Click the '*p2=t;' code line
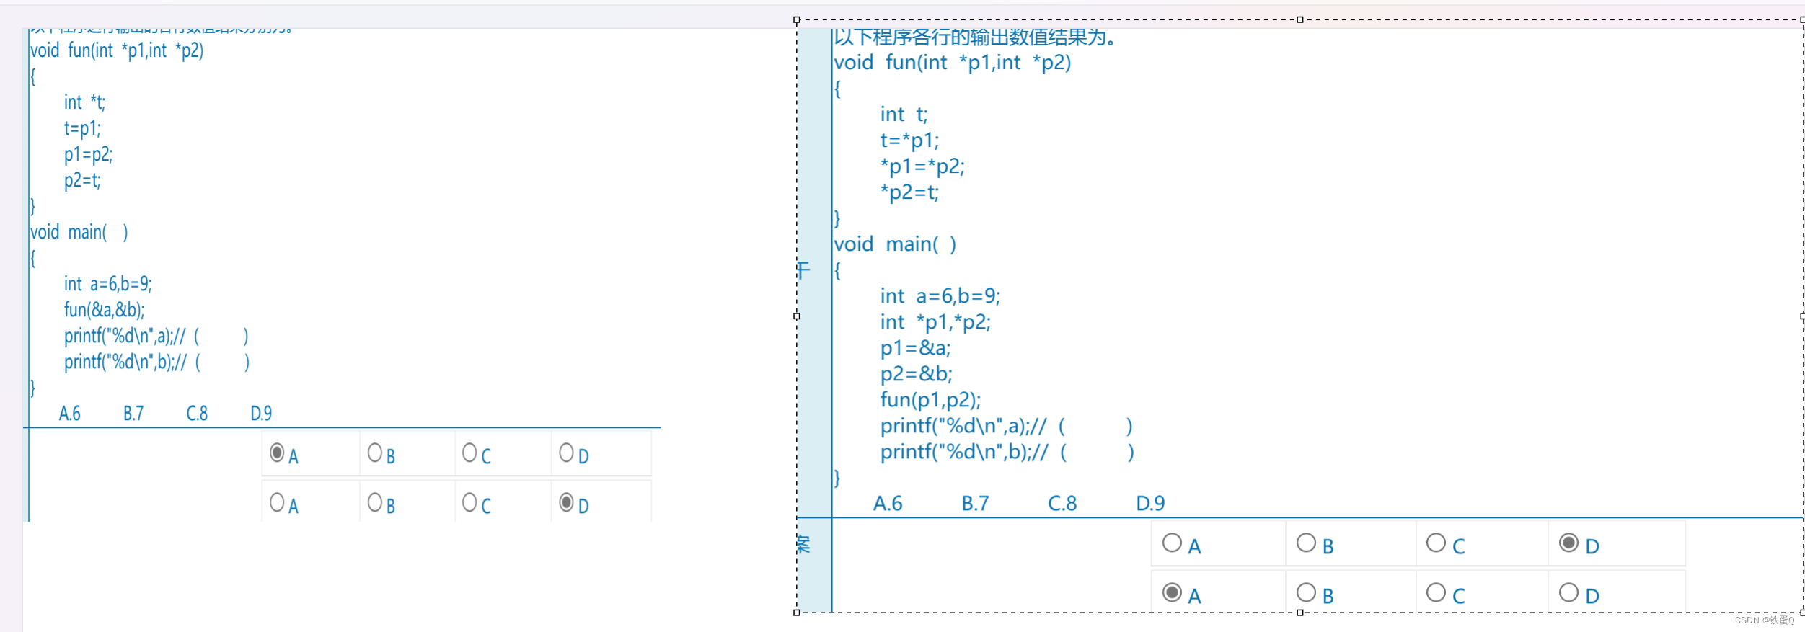 point(909,192)
